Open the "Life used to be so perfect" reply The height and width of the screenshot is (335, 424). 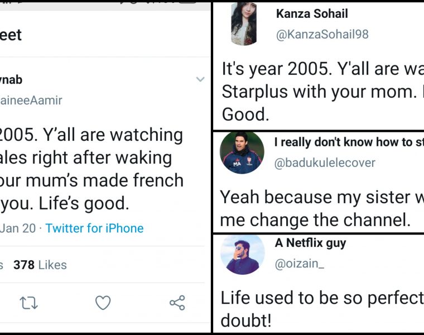click(322, 309)
